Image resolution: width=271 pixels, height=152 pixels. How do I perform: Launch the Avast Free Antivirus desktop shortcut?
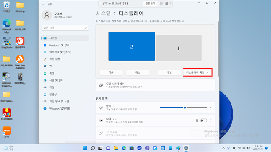pyautogui.click(x=20, y=62)
